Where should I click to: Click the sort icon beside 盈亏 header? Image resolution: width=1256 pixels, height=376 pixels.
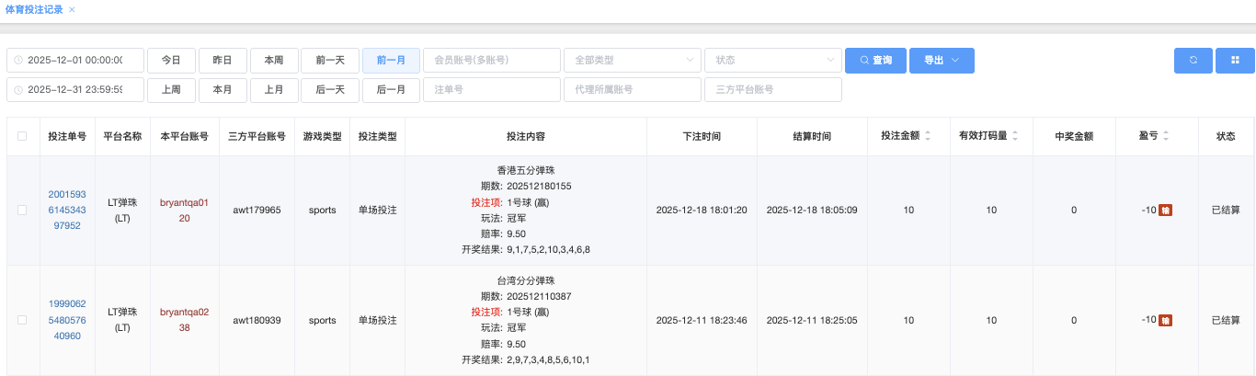tap(1166, 136)
